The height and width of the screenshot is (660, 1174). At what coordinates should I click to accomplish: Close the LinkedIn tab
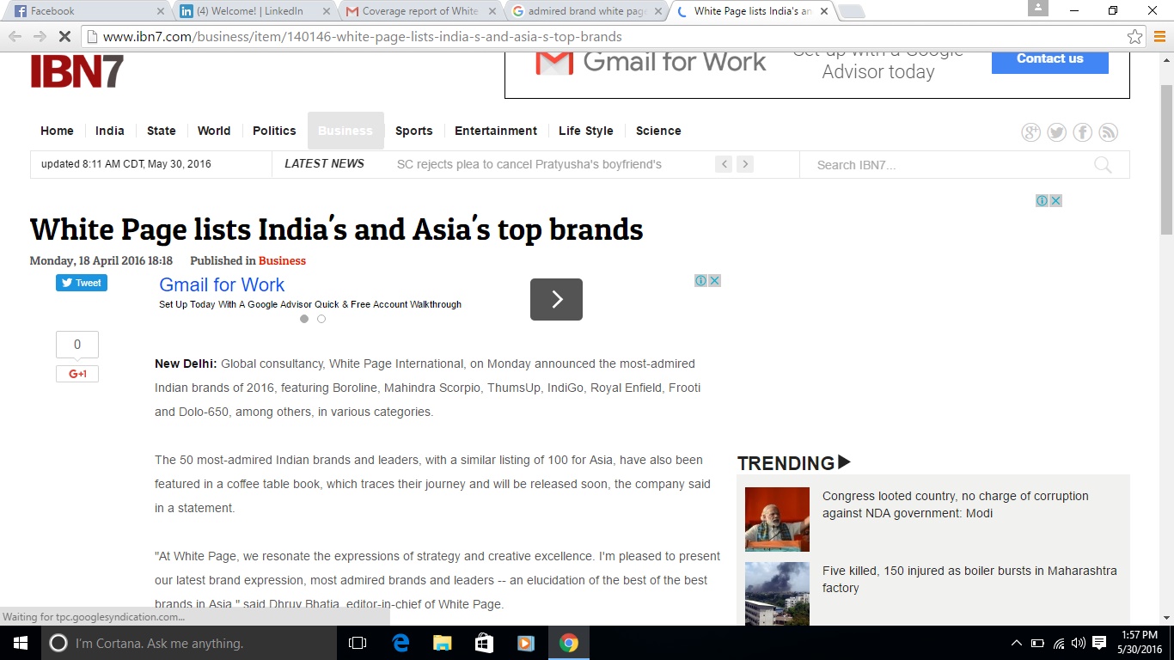pyautogui.click(x=326, y=11)
